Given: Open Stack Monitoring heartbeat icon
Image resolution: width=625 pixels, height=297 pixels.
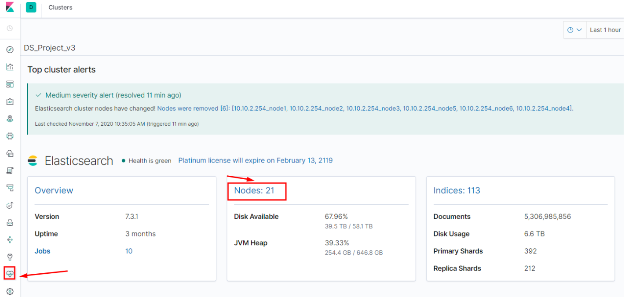Looking at the screenshot, I should tap(10, 273).
